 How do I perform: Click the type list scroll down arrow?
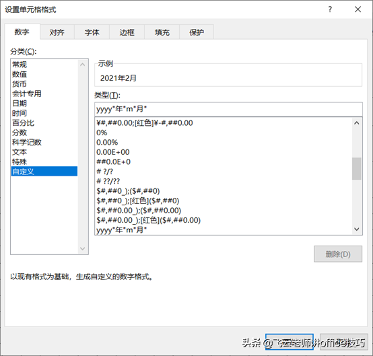pyautogui.click(x=357, y=229)
